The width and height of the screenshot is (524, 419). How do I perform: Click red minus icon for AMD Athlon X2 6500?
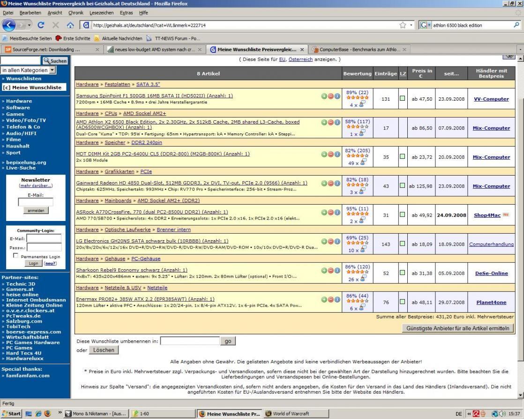pos(330,123)
